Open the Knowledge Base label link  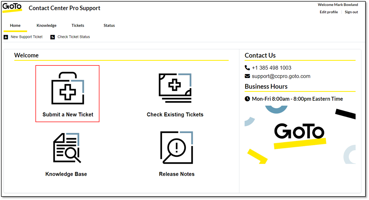66,174
